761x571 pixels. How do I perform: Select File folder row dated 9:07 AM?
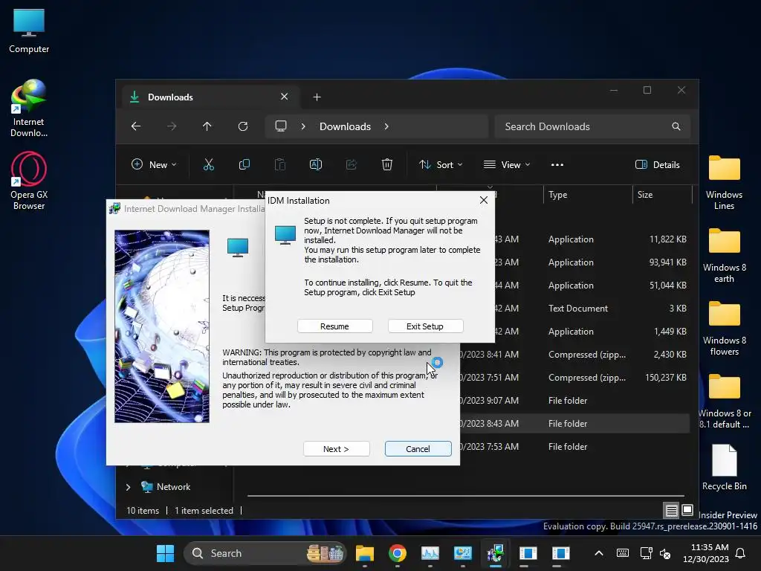pyautogui.click(x=574, y=401)
